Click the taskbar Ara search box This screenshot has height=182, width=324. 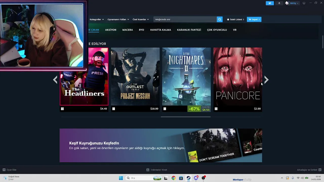pos(144,178)
